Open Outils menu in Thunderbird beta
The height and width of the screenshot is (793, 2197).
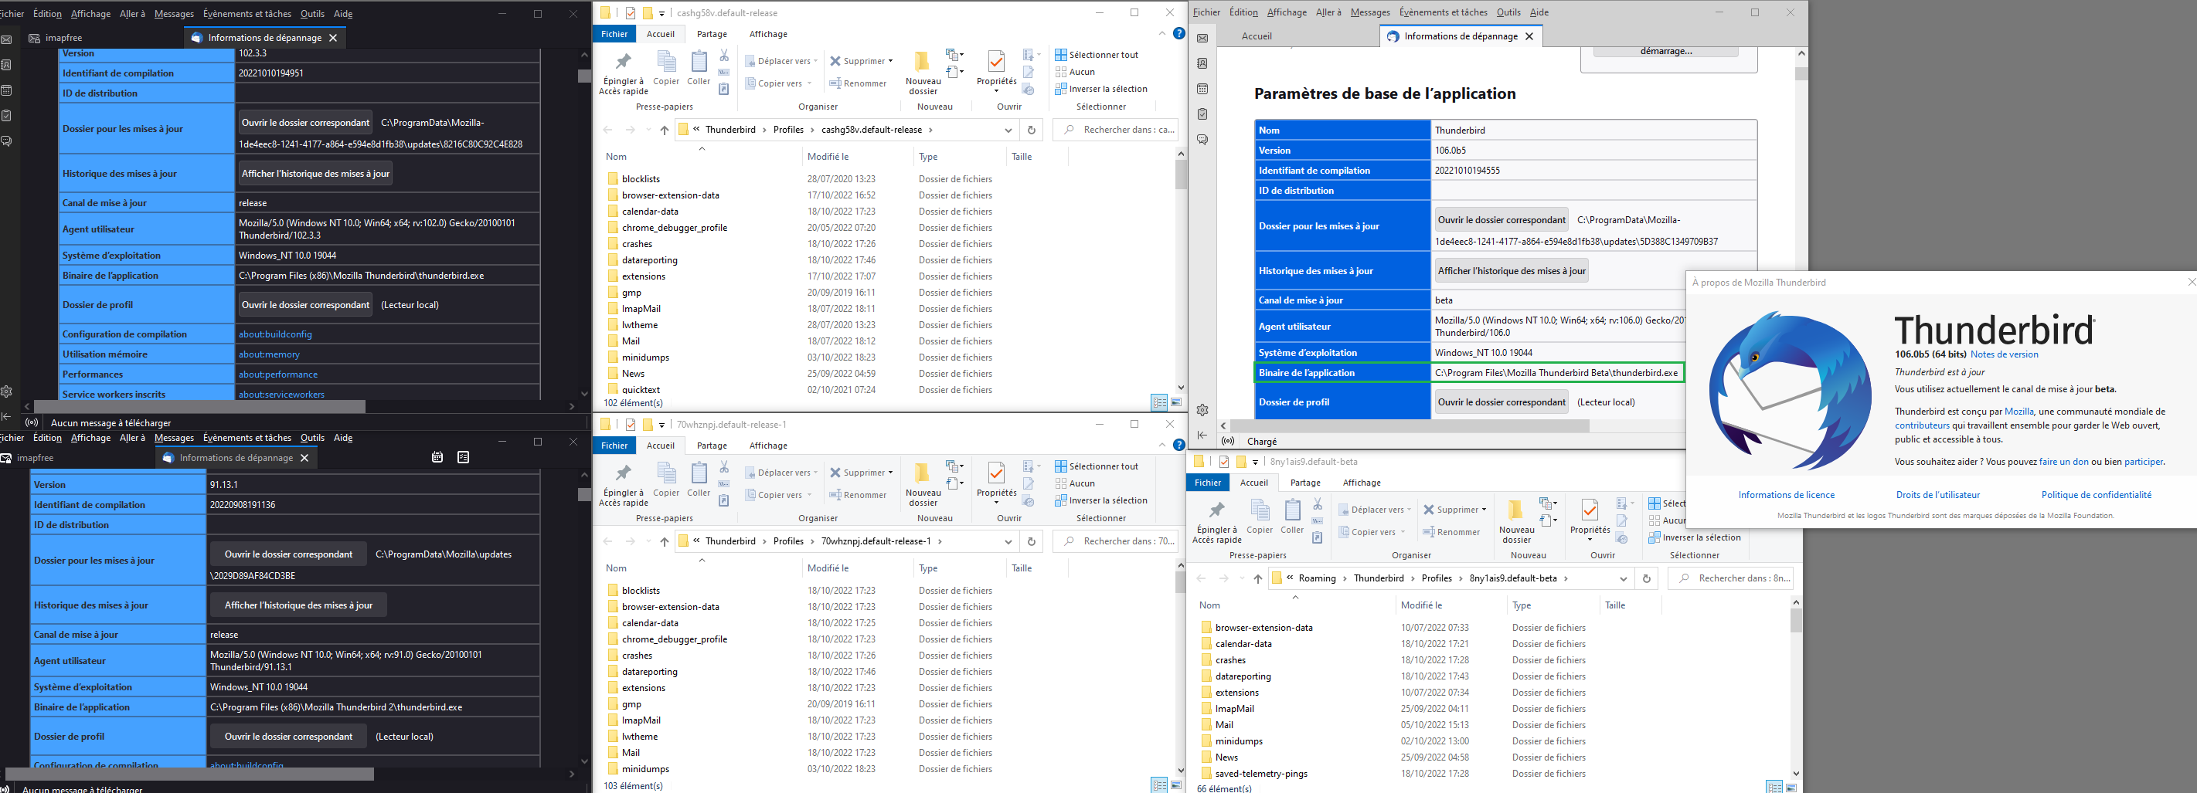click(1508, 13)
